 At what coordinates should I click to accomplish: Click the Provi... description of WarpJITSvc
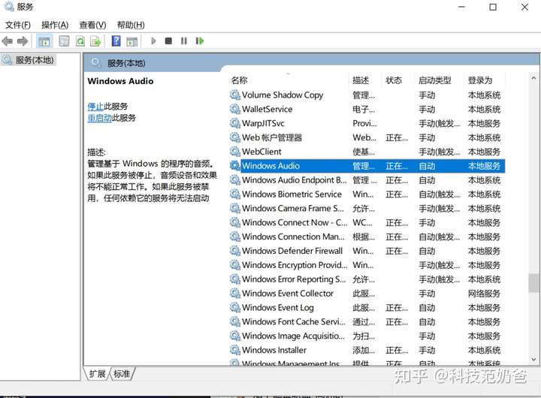(364, 123)
